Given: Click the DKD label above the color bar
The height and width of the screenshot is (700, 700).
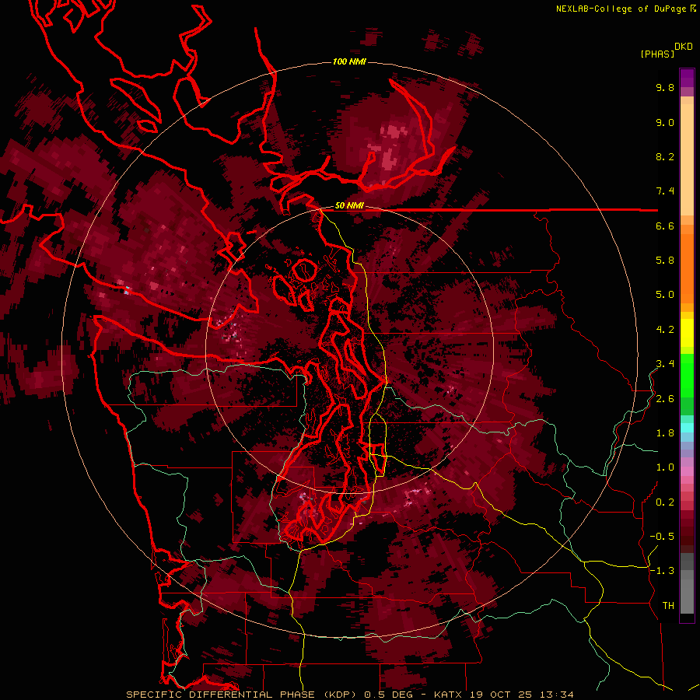Looking at the screenshot, I should click(684, 47).
